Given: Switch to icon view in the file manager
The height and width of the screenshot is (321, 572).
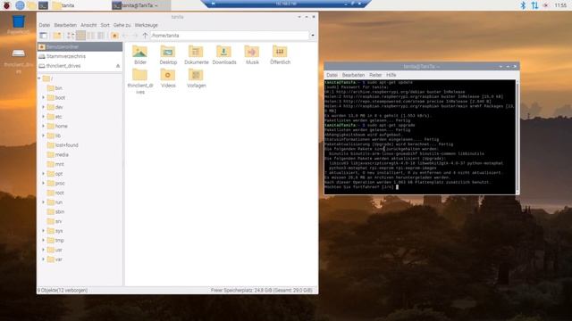Looking at the screenshot, I should 71,36.
